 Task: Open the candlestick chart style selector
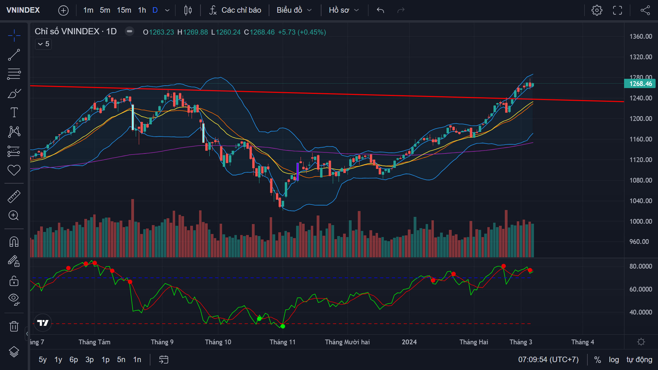click(x=188, y=10)
